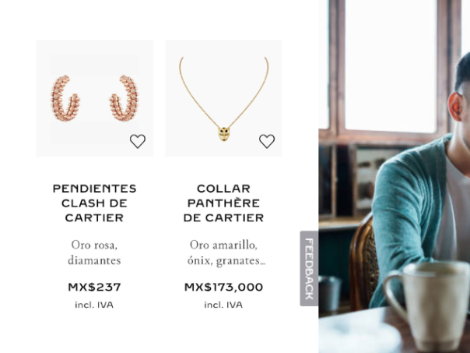Click the panther head pendant on necklace
The image size is (470, 353).
tap(223, 134)
